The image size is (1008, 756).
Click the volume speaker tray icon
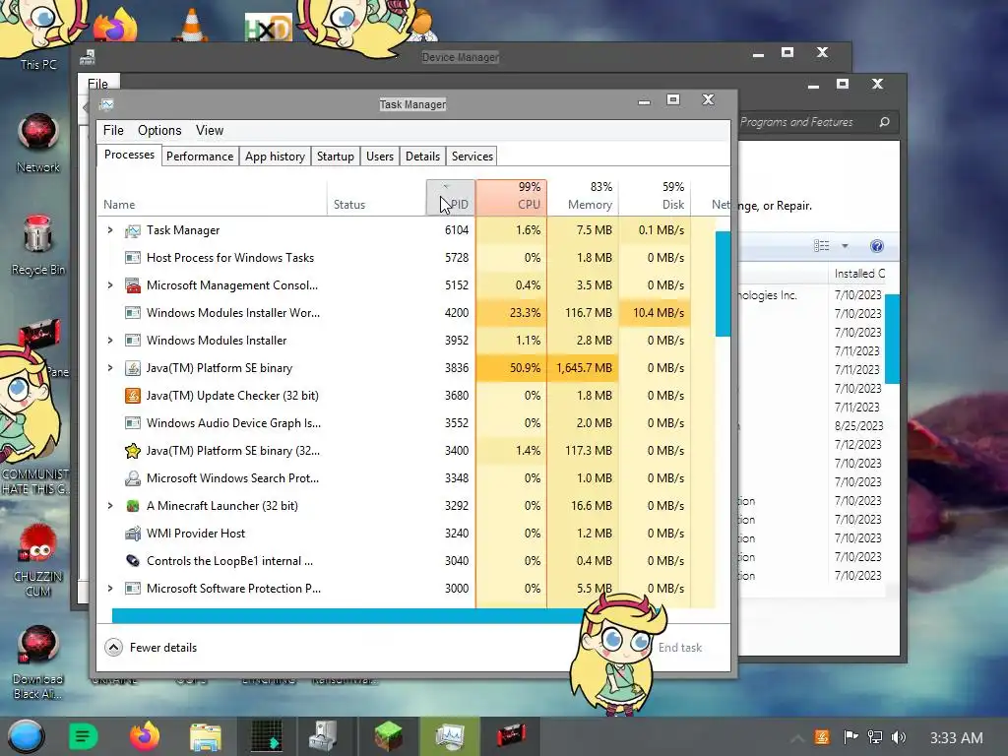[899, 737]
